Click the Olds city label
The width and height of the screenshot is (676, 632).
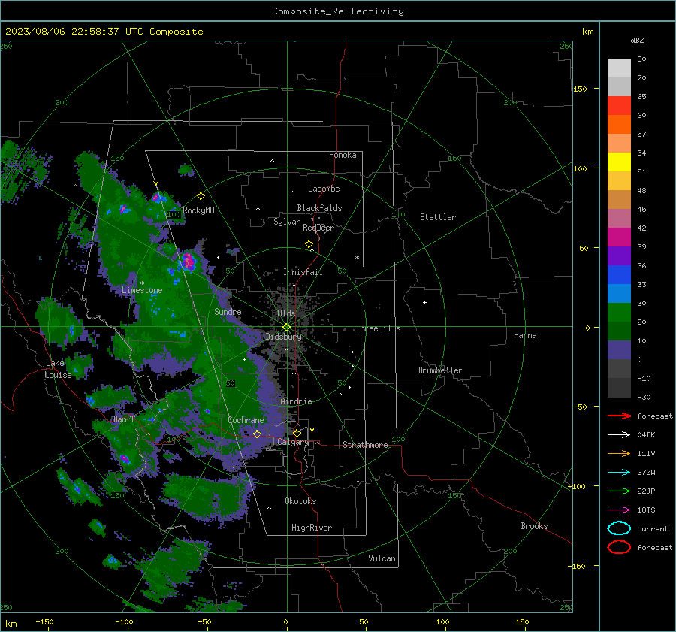pyautogui.click(x=286, y=313)
